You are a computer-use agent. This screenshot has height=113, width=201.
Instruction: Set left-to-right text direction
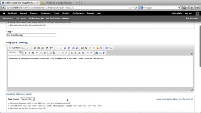click(x=88, y=53)
